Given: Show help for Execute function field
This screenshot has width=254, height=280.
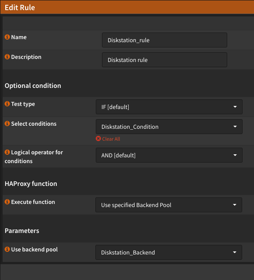Looking at the screenshot, I should click(x=7, y=202).
